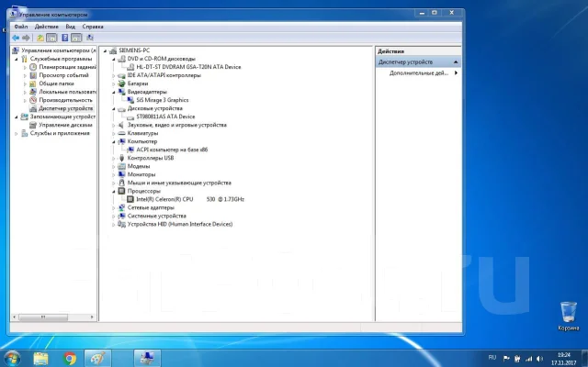Select HL-DT-ST DVDRAM GSA-T20N ATA Device
This screenshot has height=367, width=588.
coord(188,67)
